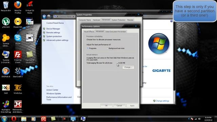Show hidden system tray icons arrow
217x122 pixels.
coord(189,119)
